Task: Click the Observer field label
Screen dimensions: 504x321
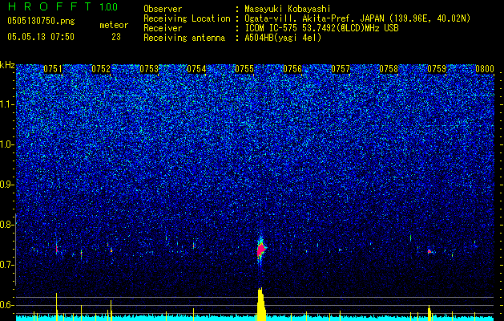Action: click(163, 9)
